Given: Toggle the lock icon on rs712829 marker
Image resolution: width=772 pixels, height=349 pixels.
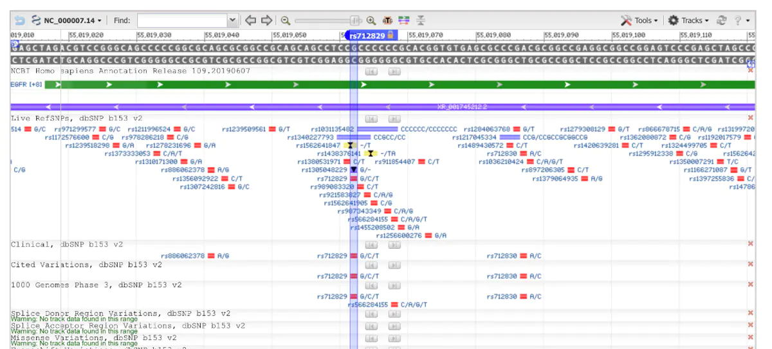Looking at the screenshot, I should [391, 35].
